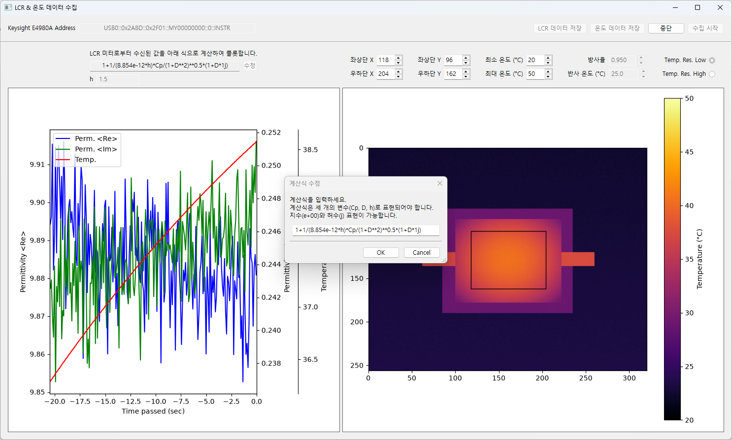Viewport: 732px width, 440px height.
Task: Click the Keysight E4980A Address field
Action: tap(167, 28)
